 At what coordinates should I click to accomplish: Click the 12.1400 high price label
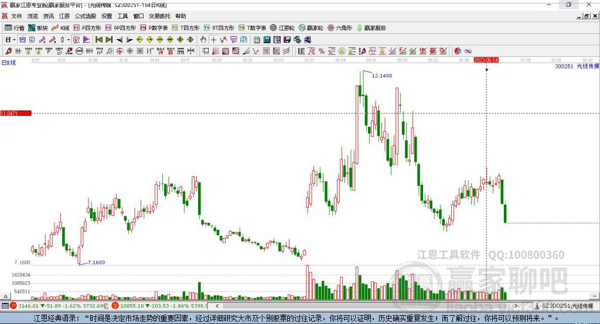pos(382,75)
